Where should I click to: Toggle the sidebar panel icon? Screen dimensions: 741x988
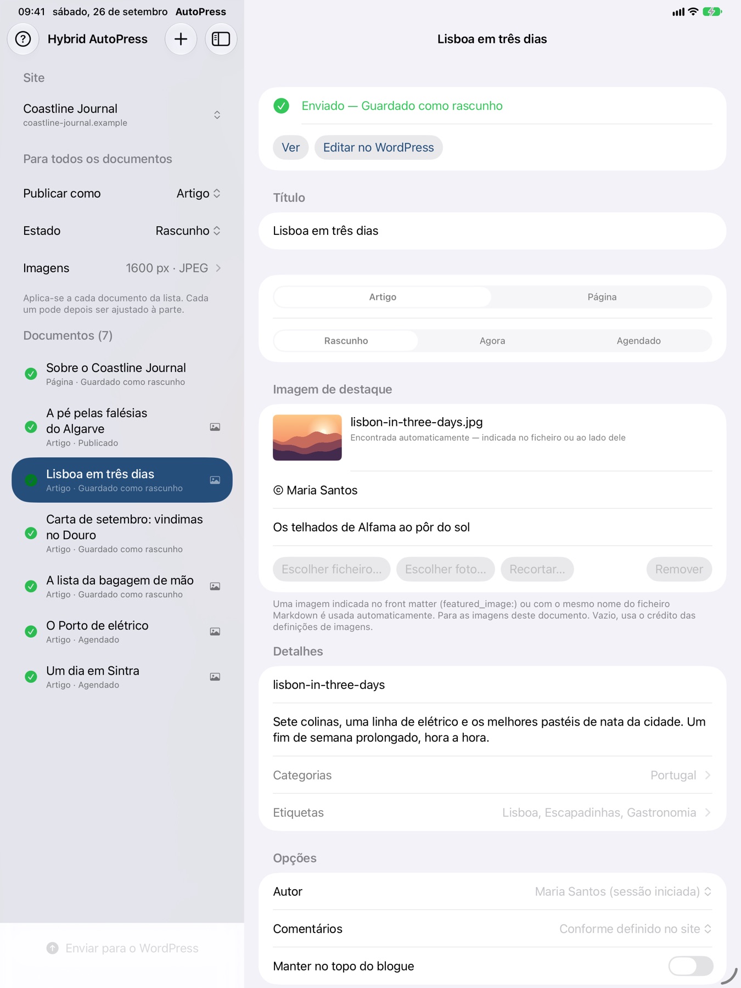[x=221, y=39]
